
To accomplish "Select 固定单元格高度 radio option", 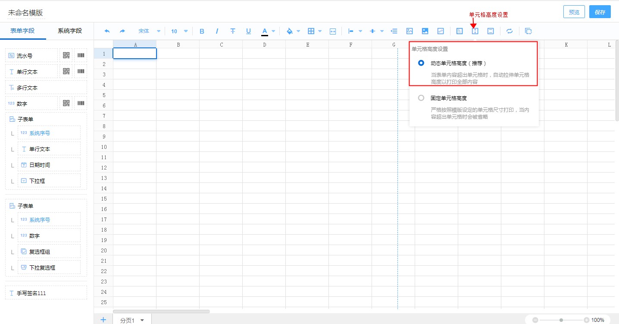I will [421, 98].
